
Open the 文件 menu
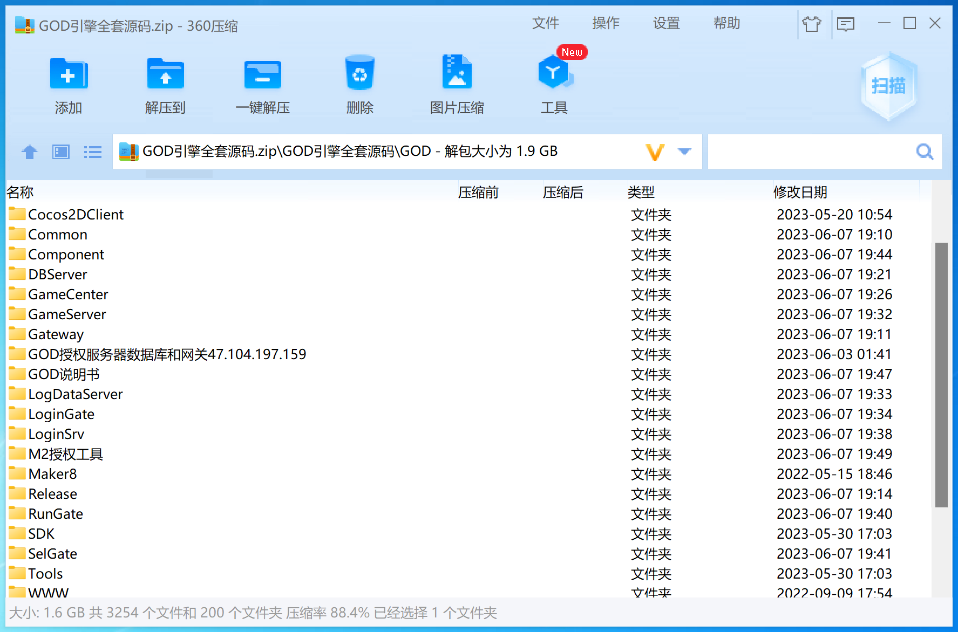(546, 23)
